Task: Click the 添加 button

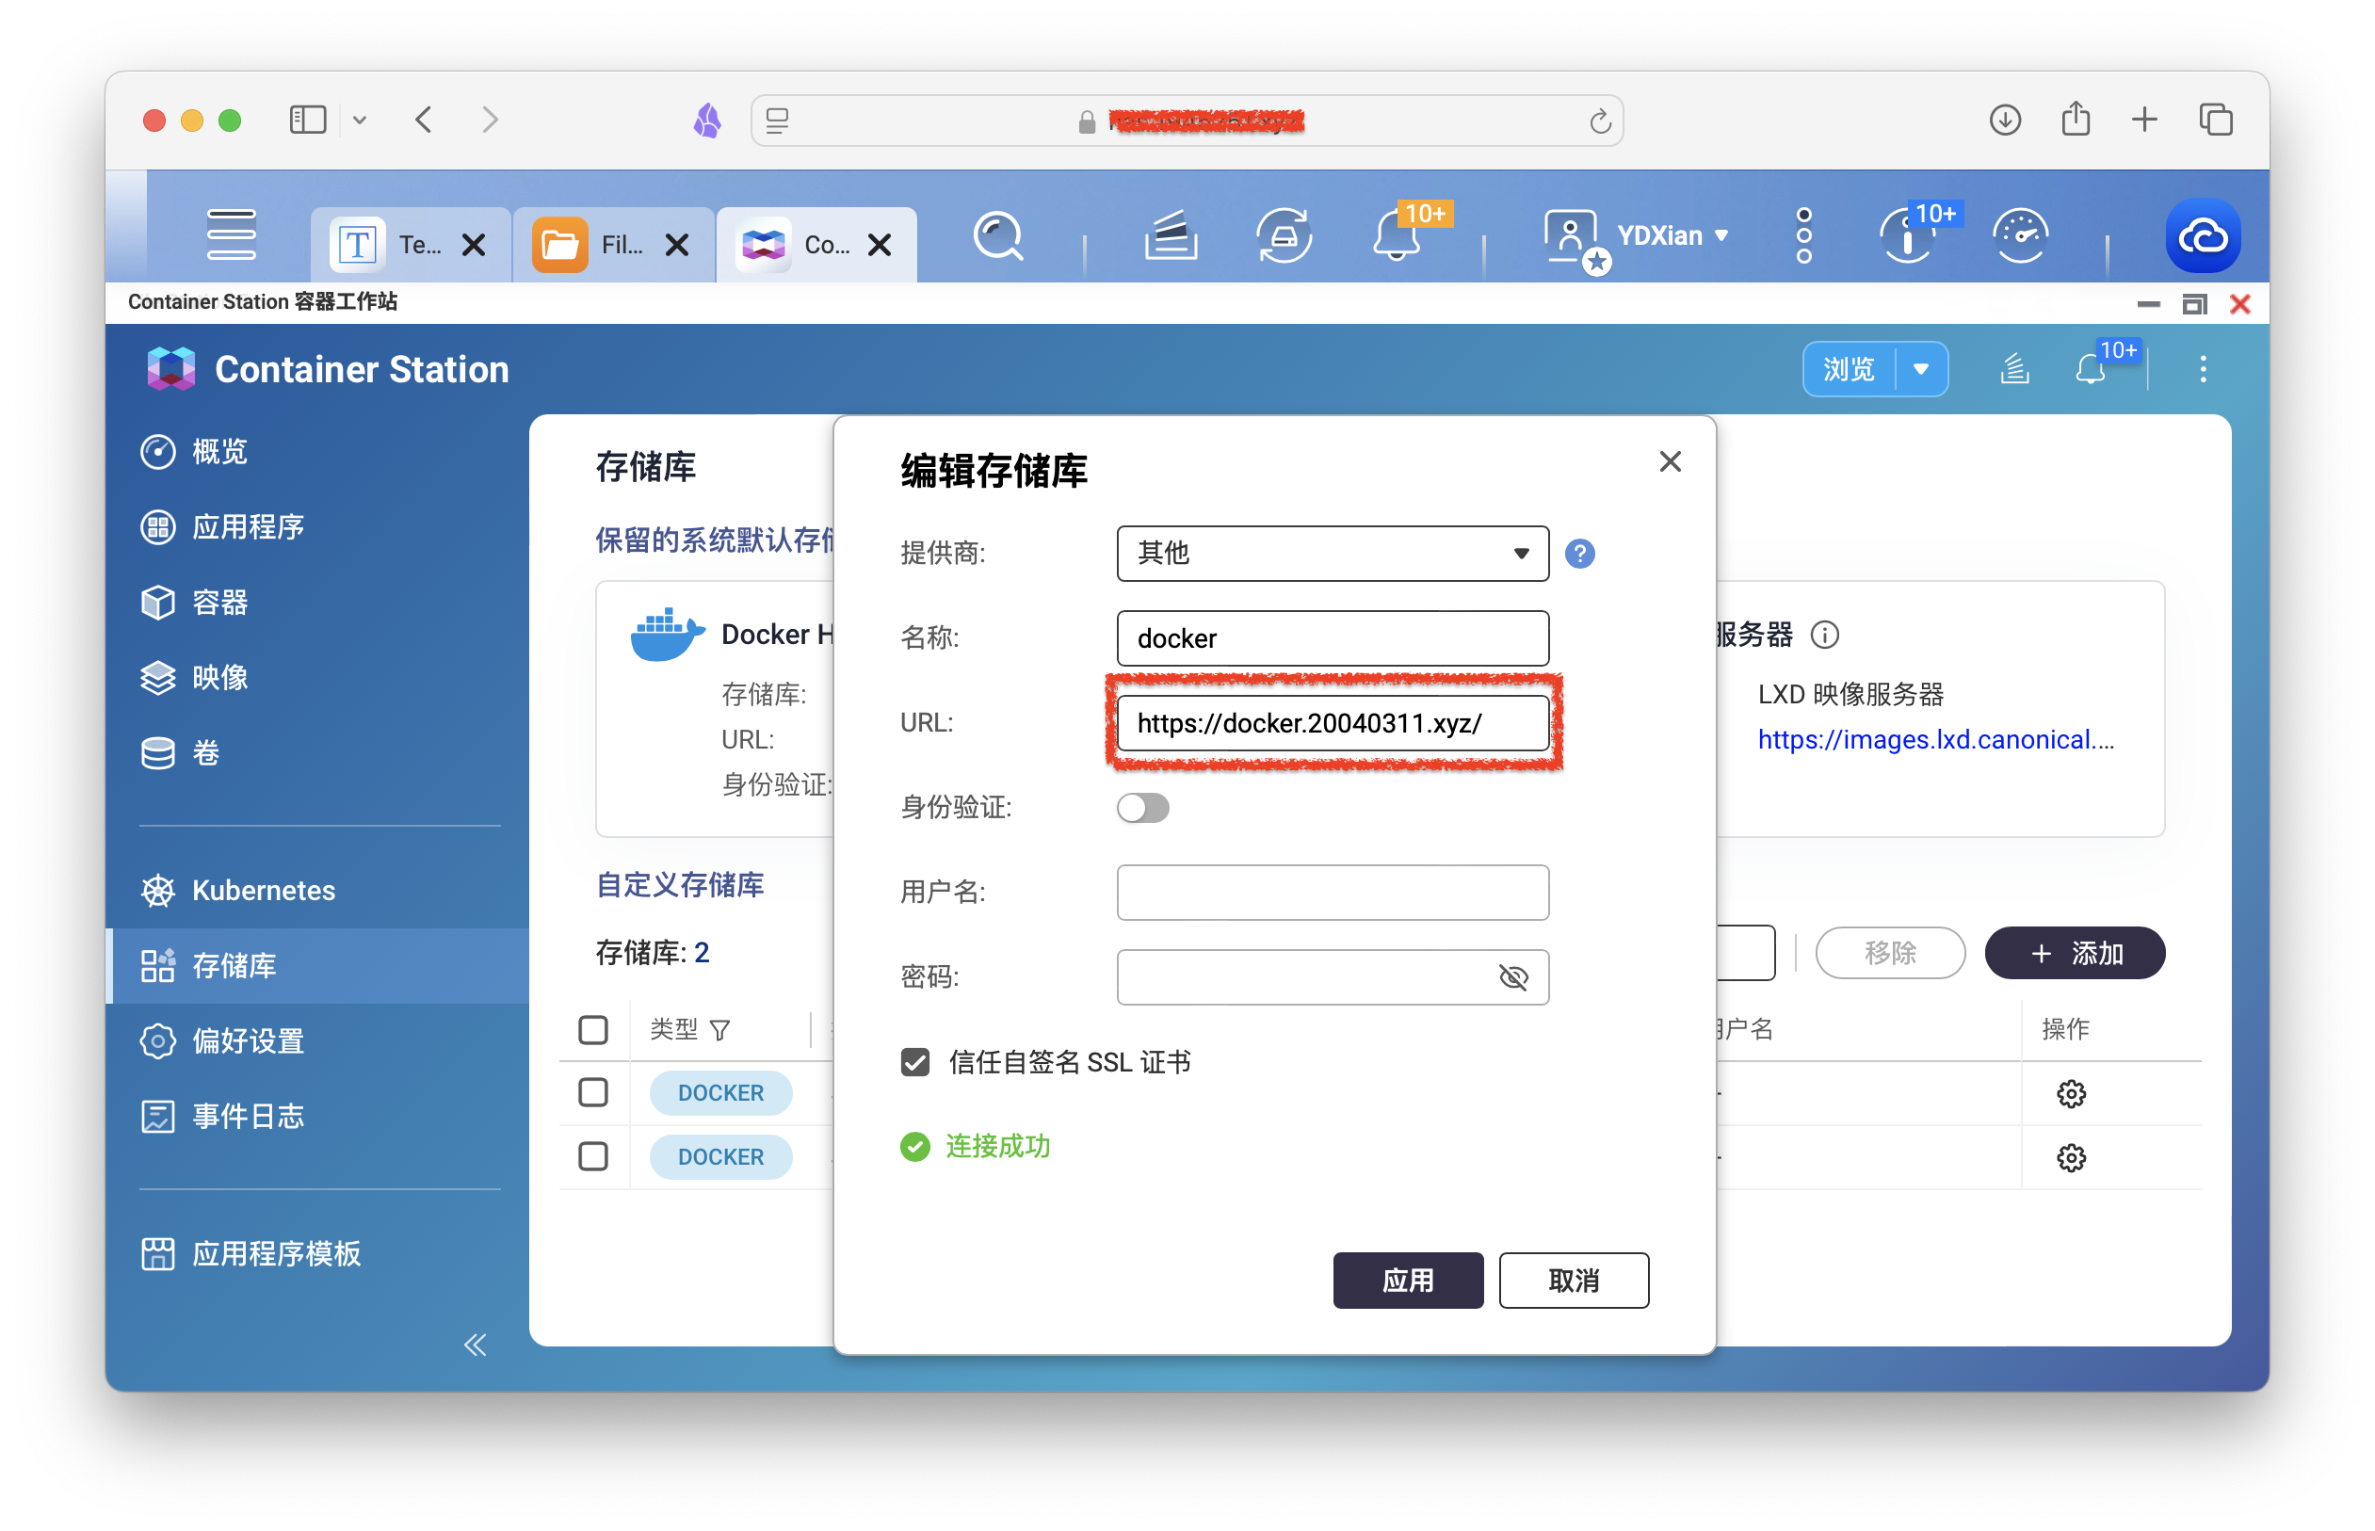Action: (x=2075, y=954)
